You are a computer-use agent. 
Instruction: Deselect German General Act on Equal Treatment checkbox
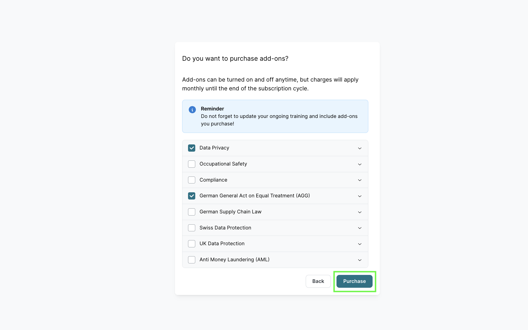pyautogui.click(x=192, y=196)
